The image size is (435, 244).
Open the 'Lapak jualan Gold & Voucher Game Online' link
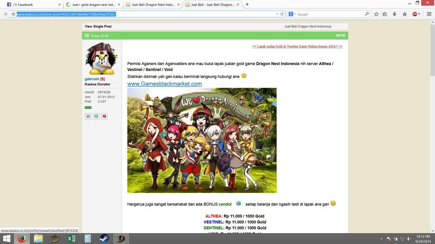pos(297,46)
